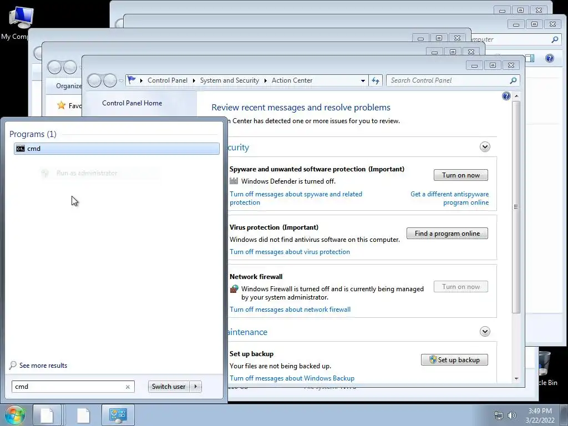
Task: Click scrollbar up arrow in Action Center
Action: 516,96
